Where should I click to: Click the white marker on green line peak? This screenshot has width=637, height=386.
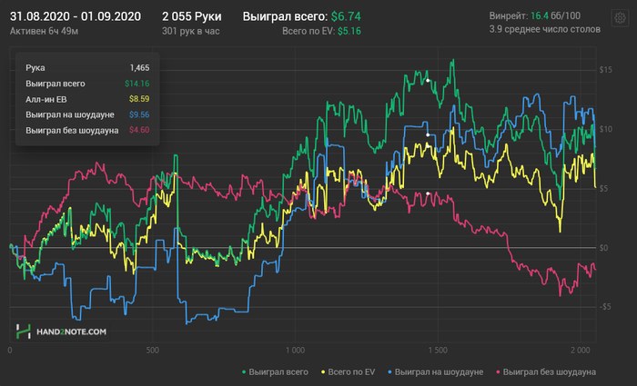pyautogui.click(x=428, y=81)
